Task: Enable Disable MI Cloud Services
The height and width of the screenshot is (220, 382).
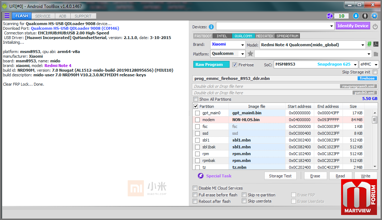Action: (195, 188)
